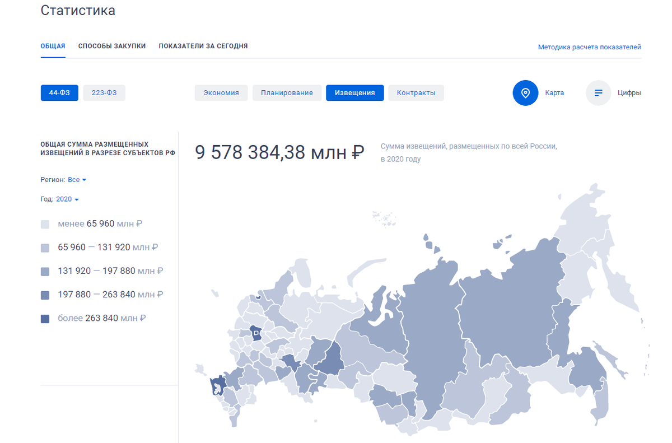Click the Цифры view label
The image size is (672, 443).
629,93
